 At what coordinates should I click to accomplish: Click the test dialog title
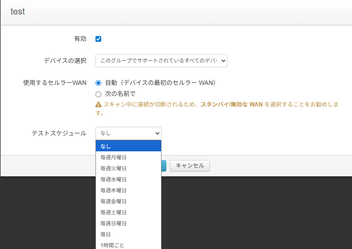click(x=18, y=12)
